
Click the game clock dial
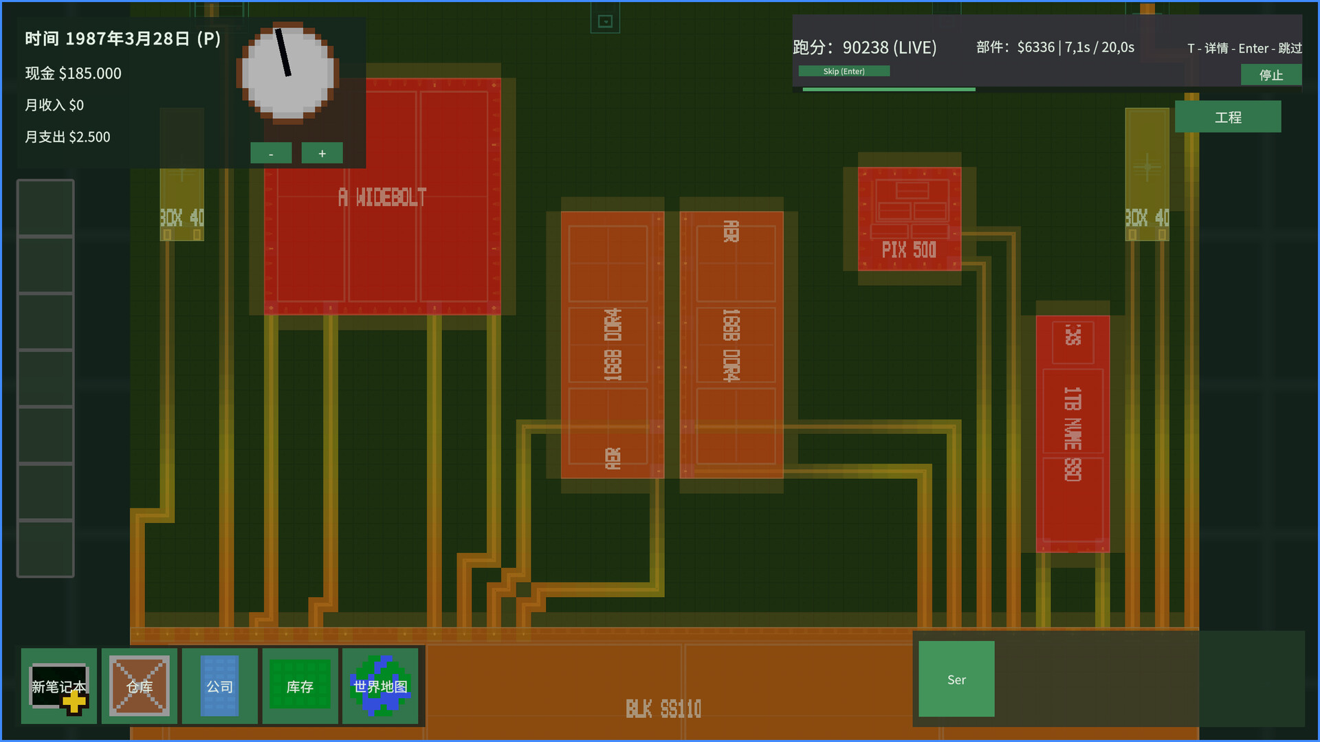(x=288, y=72)
